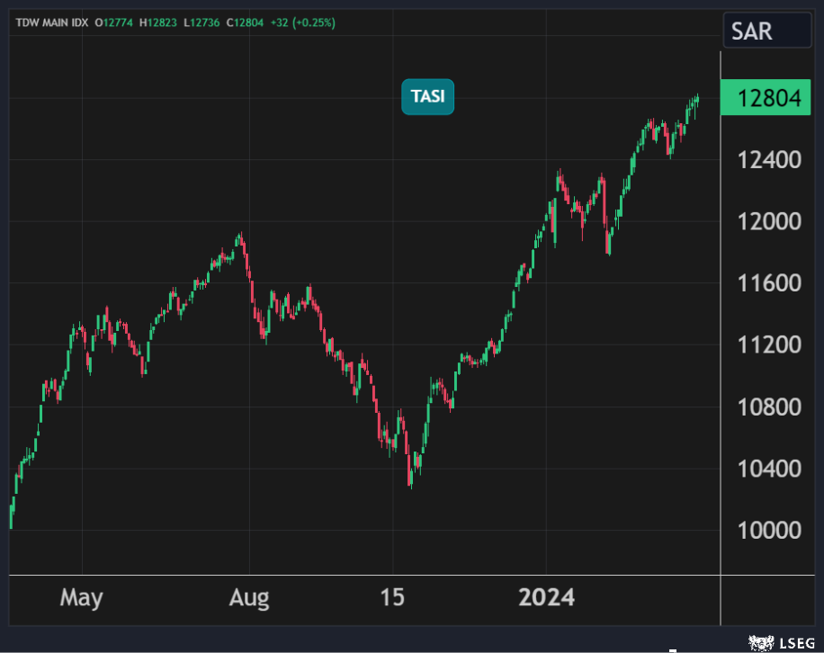This screenshot has width=824, height=653.
Task: Click the TASI index label badge
Action: [427, 97]
